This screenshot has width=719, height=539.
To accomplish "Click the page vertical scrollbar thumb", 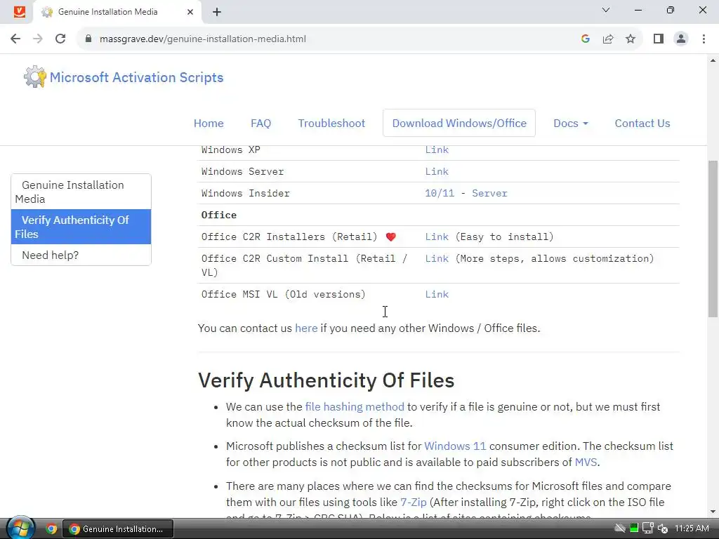I will point(713,239).
